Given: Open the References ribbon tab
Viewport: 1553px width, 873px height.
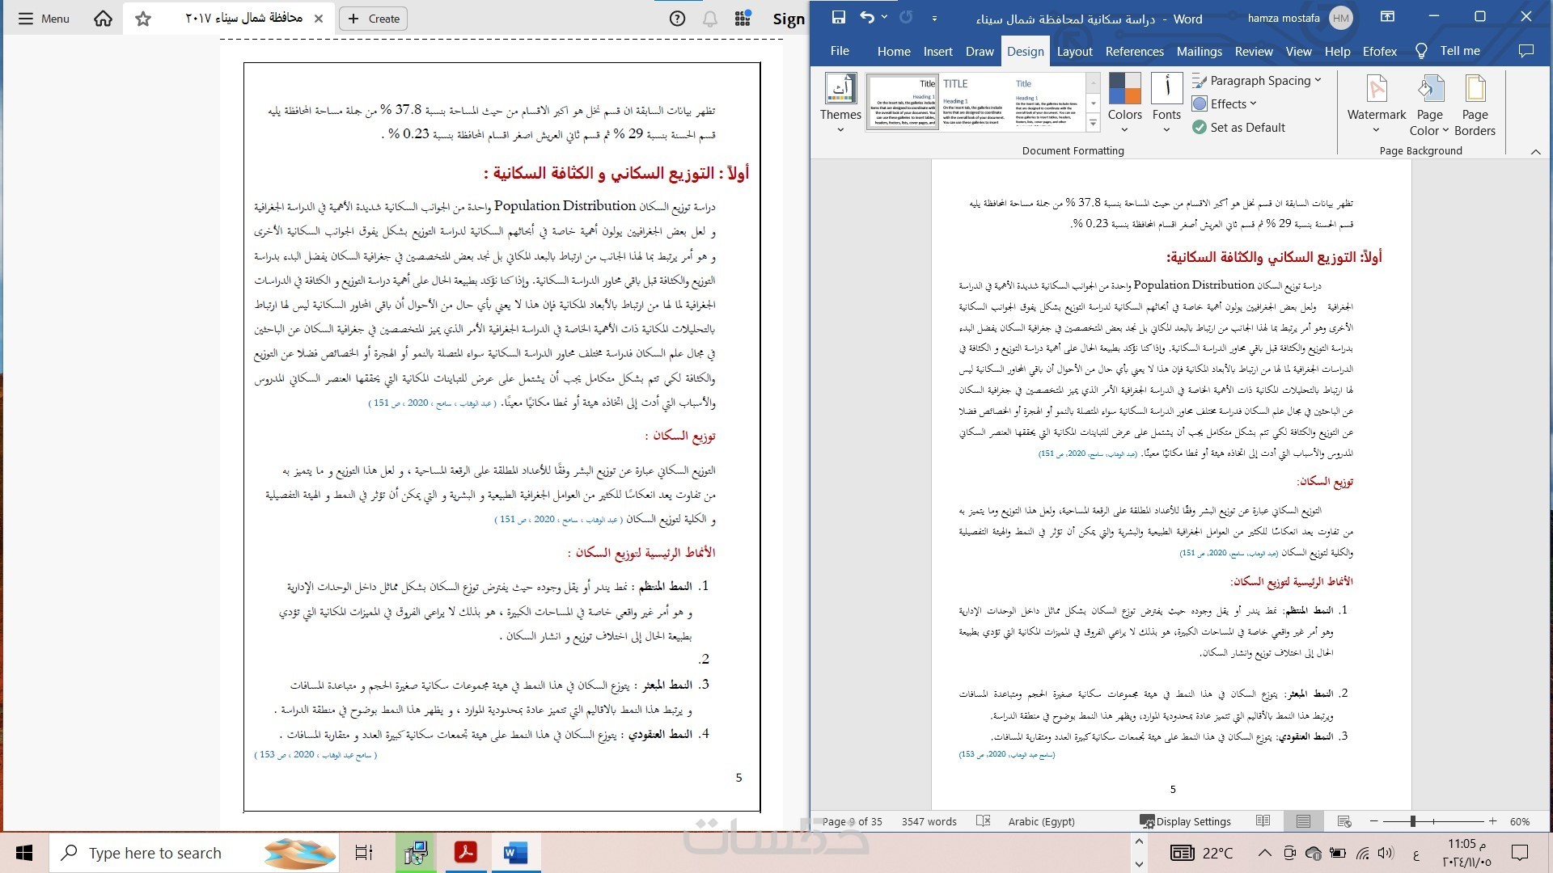Looking at the screenshot, I should (1134, 51).
